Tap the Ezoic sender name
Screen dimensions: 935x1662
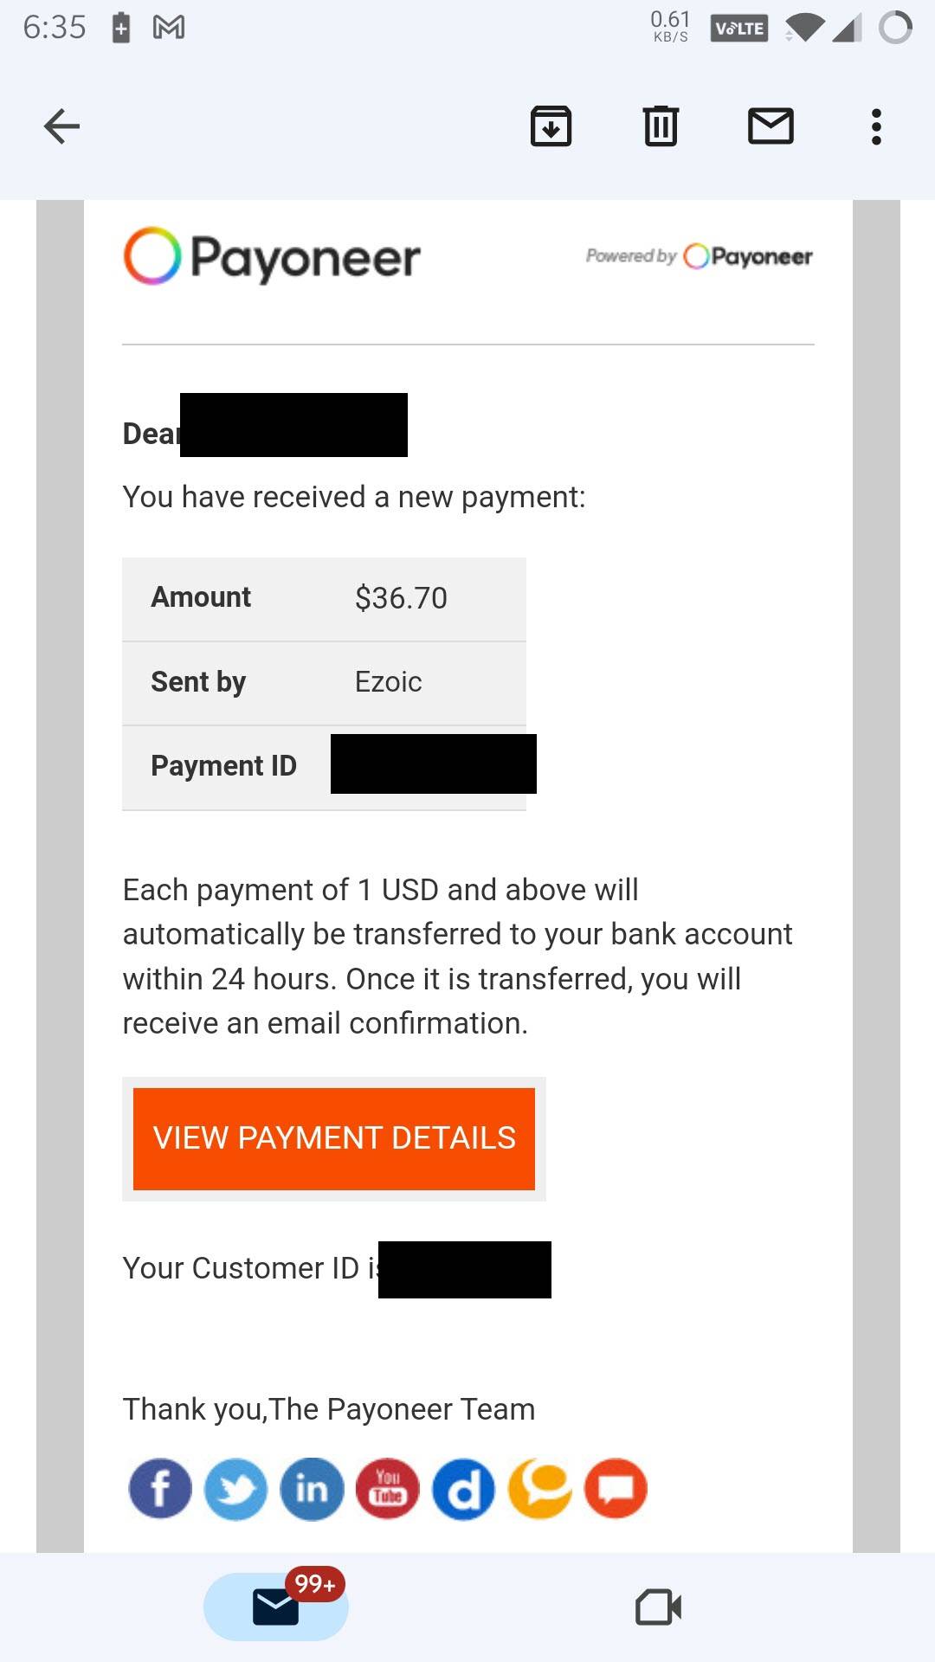(x=388, y=682)
